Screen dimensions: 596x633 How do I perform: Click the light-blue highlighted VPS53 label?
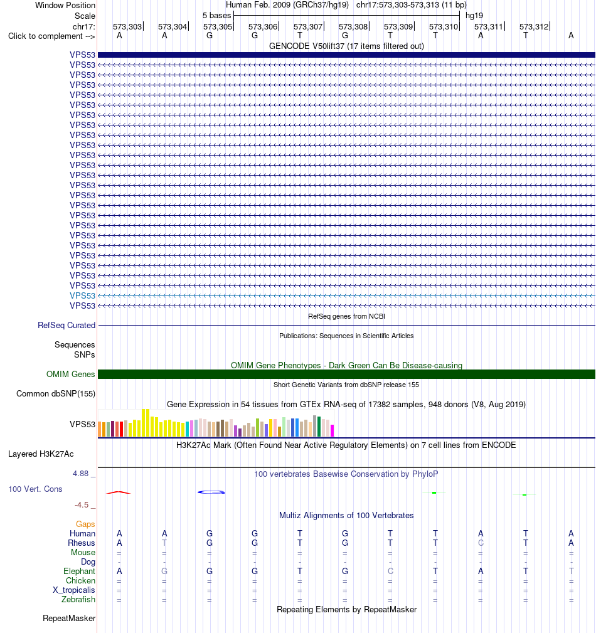(x=82, y=296)
